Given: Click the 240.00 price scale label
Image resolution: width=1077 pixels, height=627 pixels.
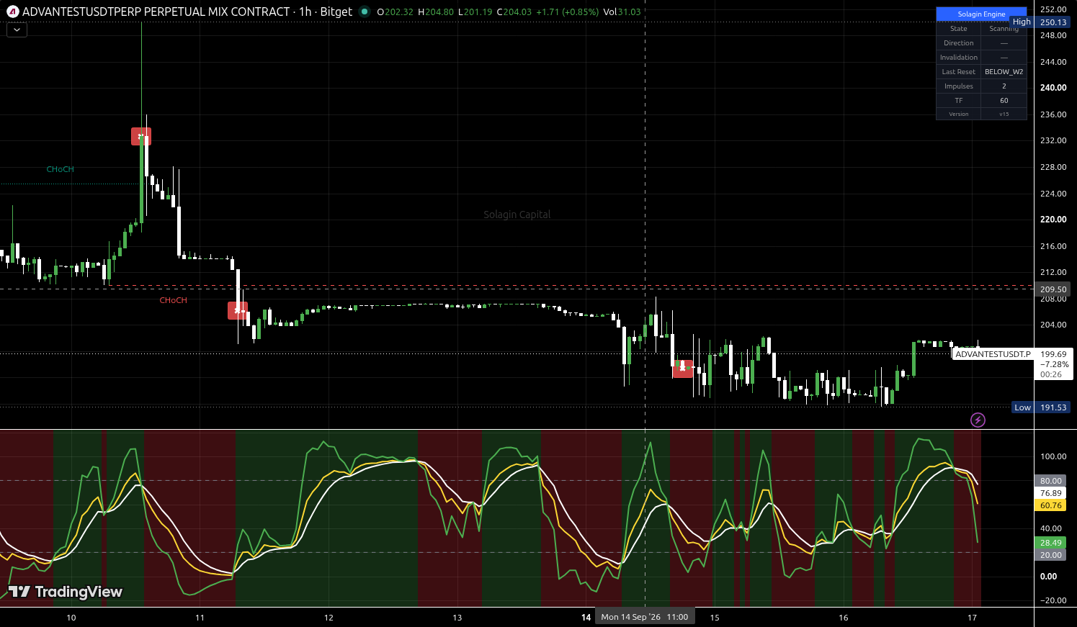Looking at the screenshot, I should 1053,88.
